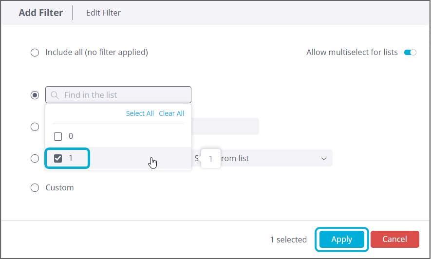
Task: Expand the 'from list' dropdown chevron
Action: pyautogui.click(x=324, y=159)
